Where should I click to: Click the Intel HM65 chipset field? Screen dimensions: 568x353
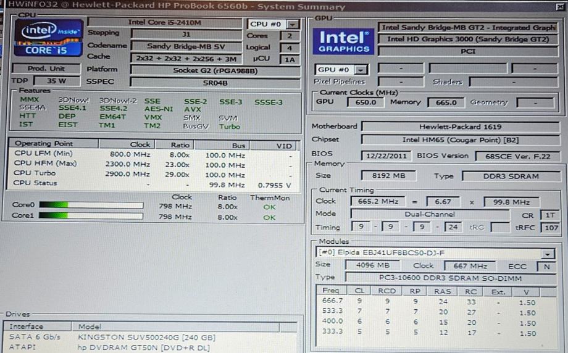pyautogui.click(x=461, y=139)
